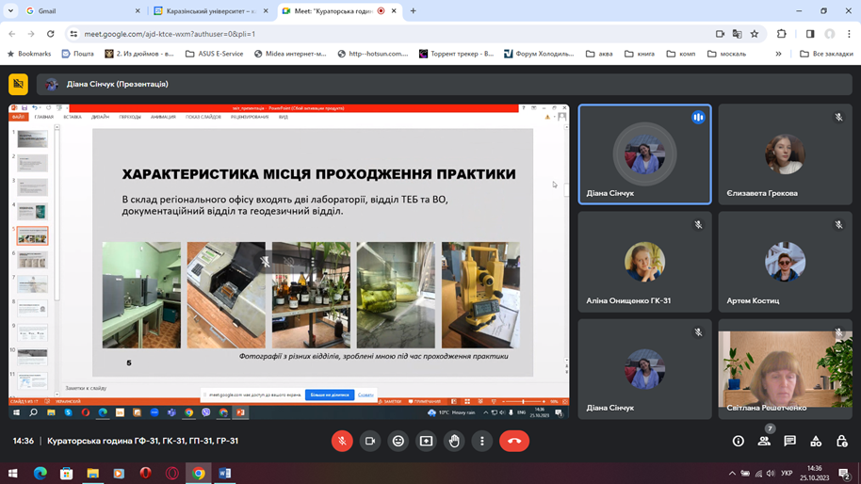Click Діана Сінчук participant video tile
This screenshot has height=484, width=861.
(x=644, y=154)
